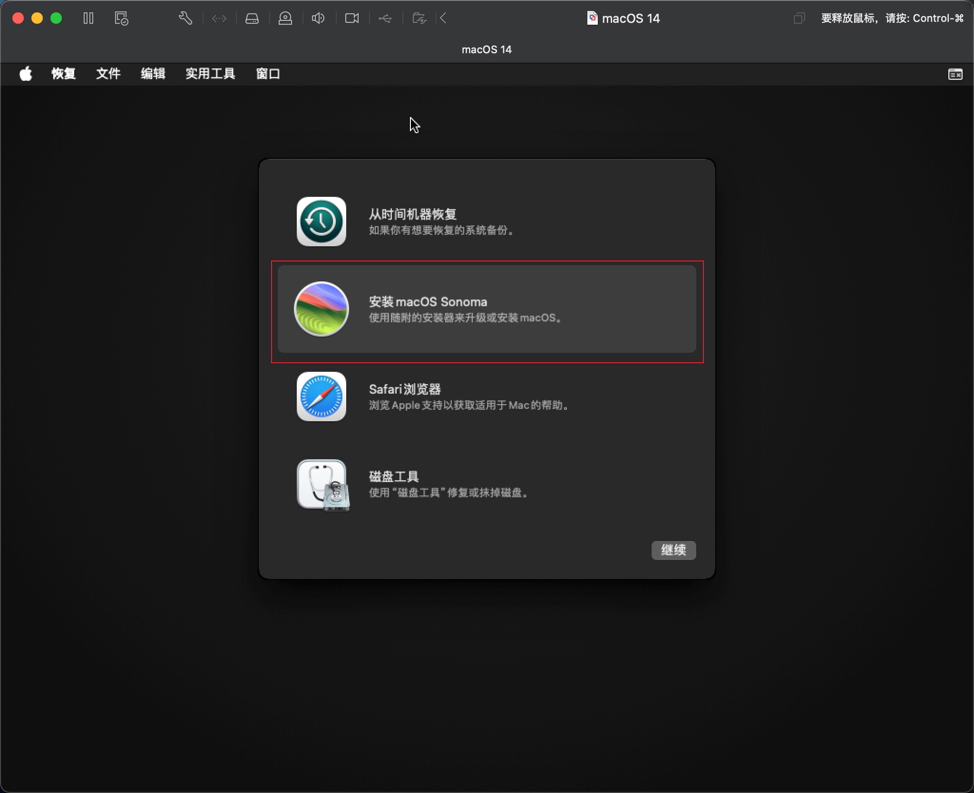This screenshot has height=793, width=974.
Task: Click the 磁盘工具 stethoscope icon
Action: [x=322, y=484]
